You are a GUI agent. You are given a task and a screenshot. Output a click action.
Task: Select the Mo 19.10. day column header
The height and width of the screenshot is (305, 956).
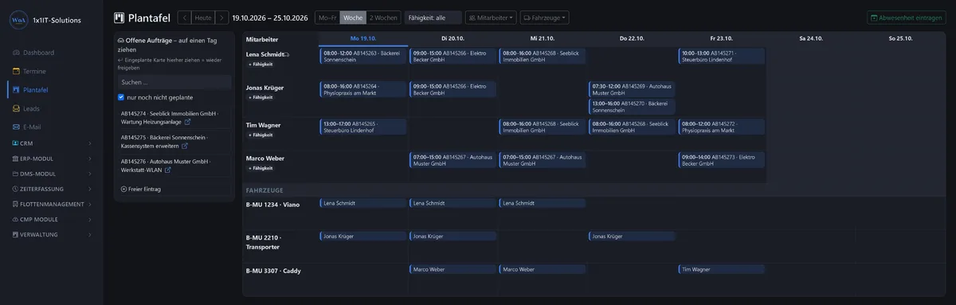[363, 38]
